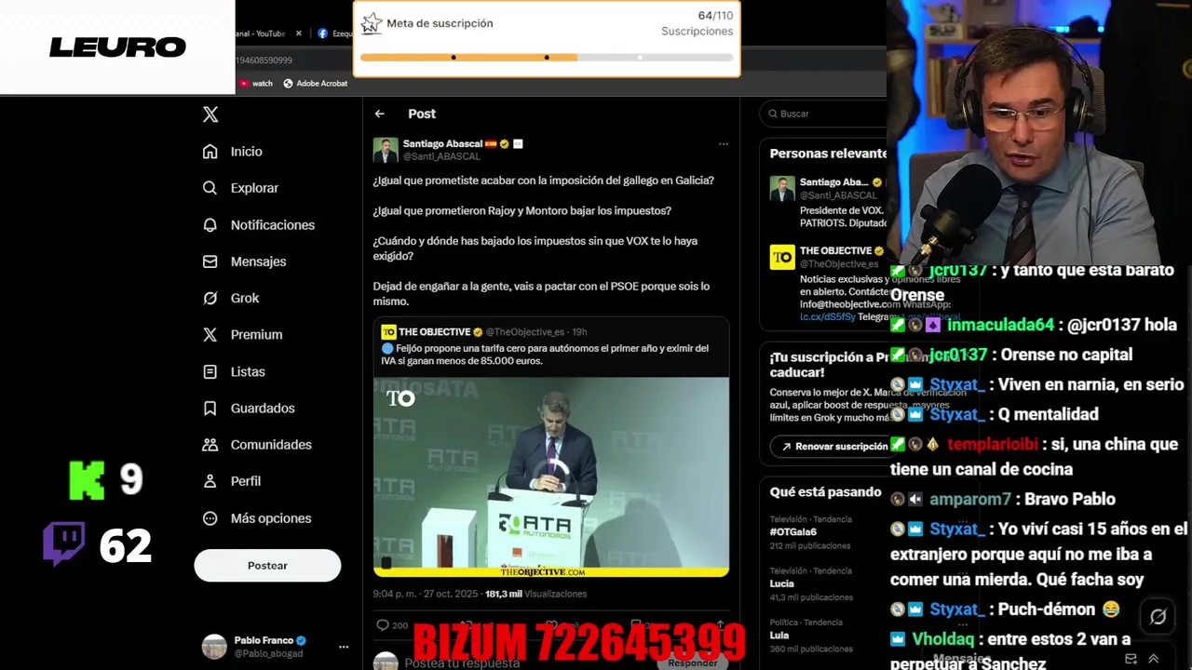Viewport: 1192px width, 670px height.
Task: Click the reply icon showing 200
Action: 392,625
